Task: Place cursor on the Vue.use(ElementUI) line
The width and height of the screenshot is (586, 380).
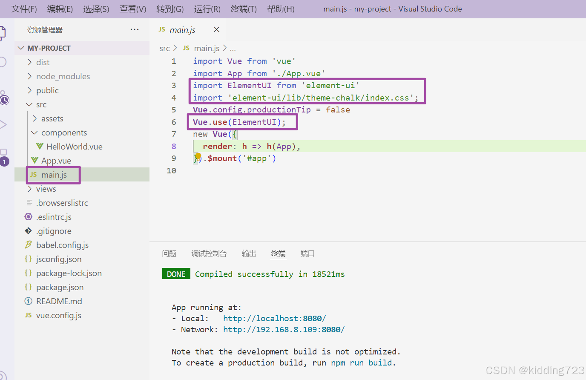Action: tap(239, 122)
